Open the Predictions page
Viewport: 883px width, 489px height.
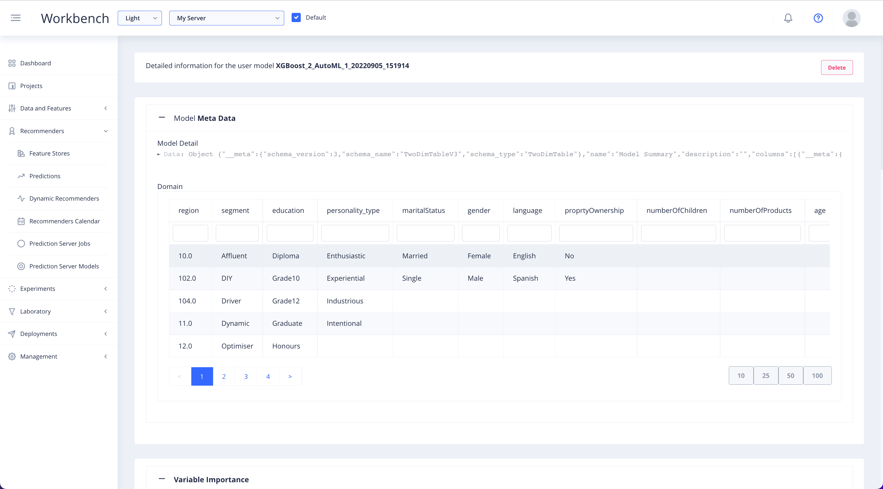(44, 176)
